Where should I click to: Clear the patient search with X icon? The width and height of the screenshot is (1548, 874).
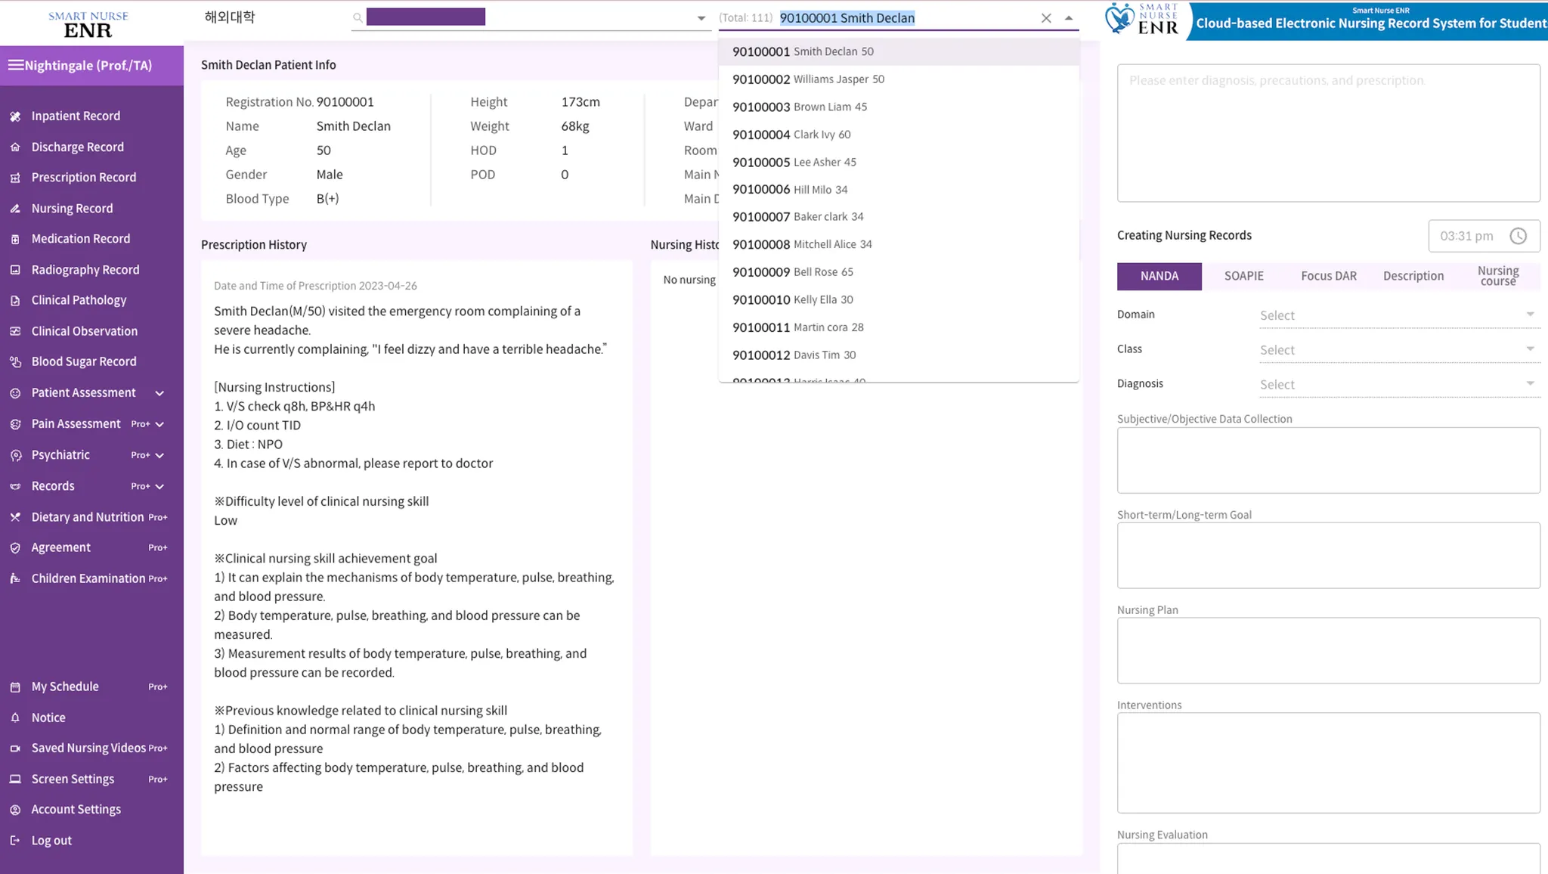tap(1046, 18)
